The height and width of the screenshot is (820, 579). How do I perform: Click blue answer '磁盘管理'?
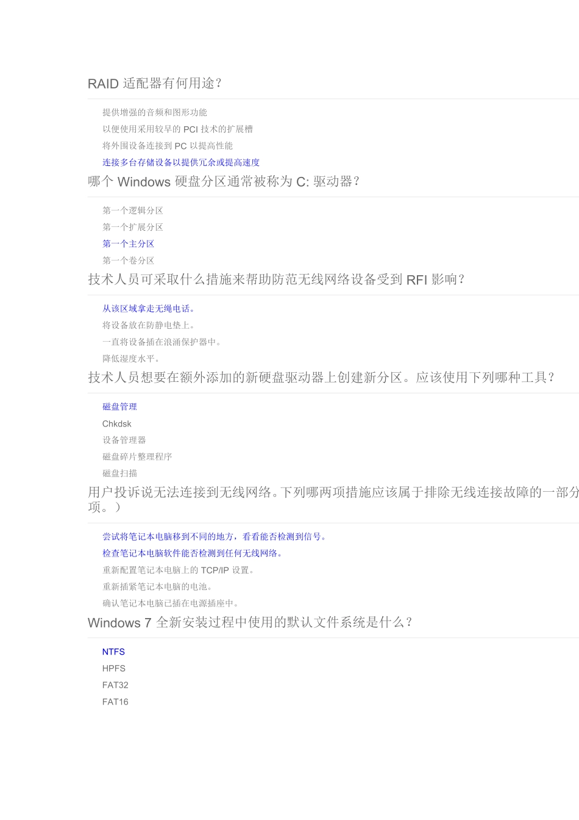pyautogui.click(x=120, y=407)
